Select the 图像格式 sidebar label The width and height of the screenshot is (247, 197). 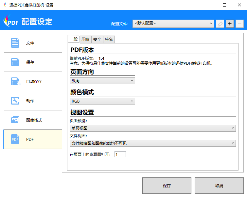click(34, 120)
